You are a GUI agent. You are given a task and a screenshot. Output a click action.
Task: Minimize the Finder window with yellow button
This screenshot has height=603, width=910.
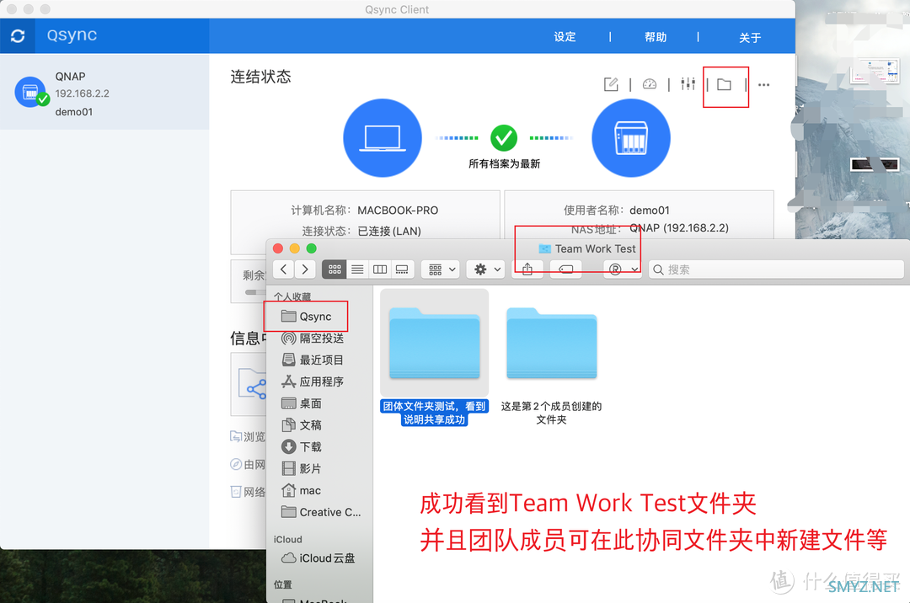click(295, 248)
